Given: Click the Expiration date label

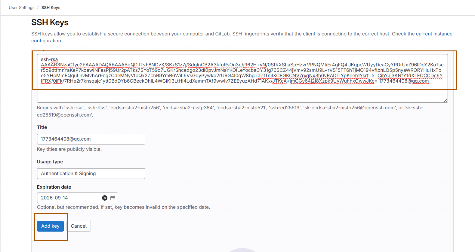Looking at the screenshot, I should click(x=54, y=187).
